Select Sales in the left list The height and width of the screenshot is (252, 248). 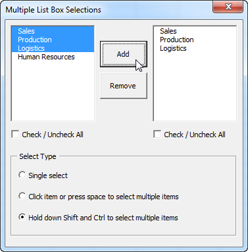coord(53,31)
